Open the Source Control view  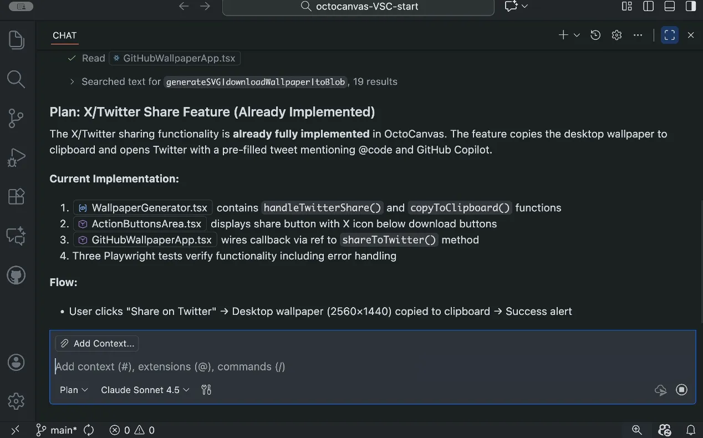pos(16,118)
